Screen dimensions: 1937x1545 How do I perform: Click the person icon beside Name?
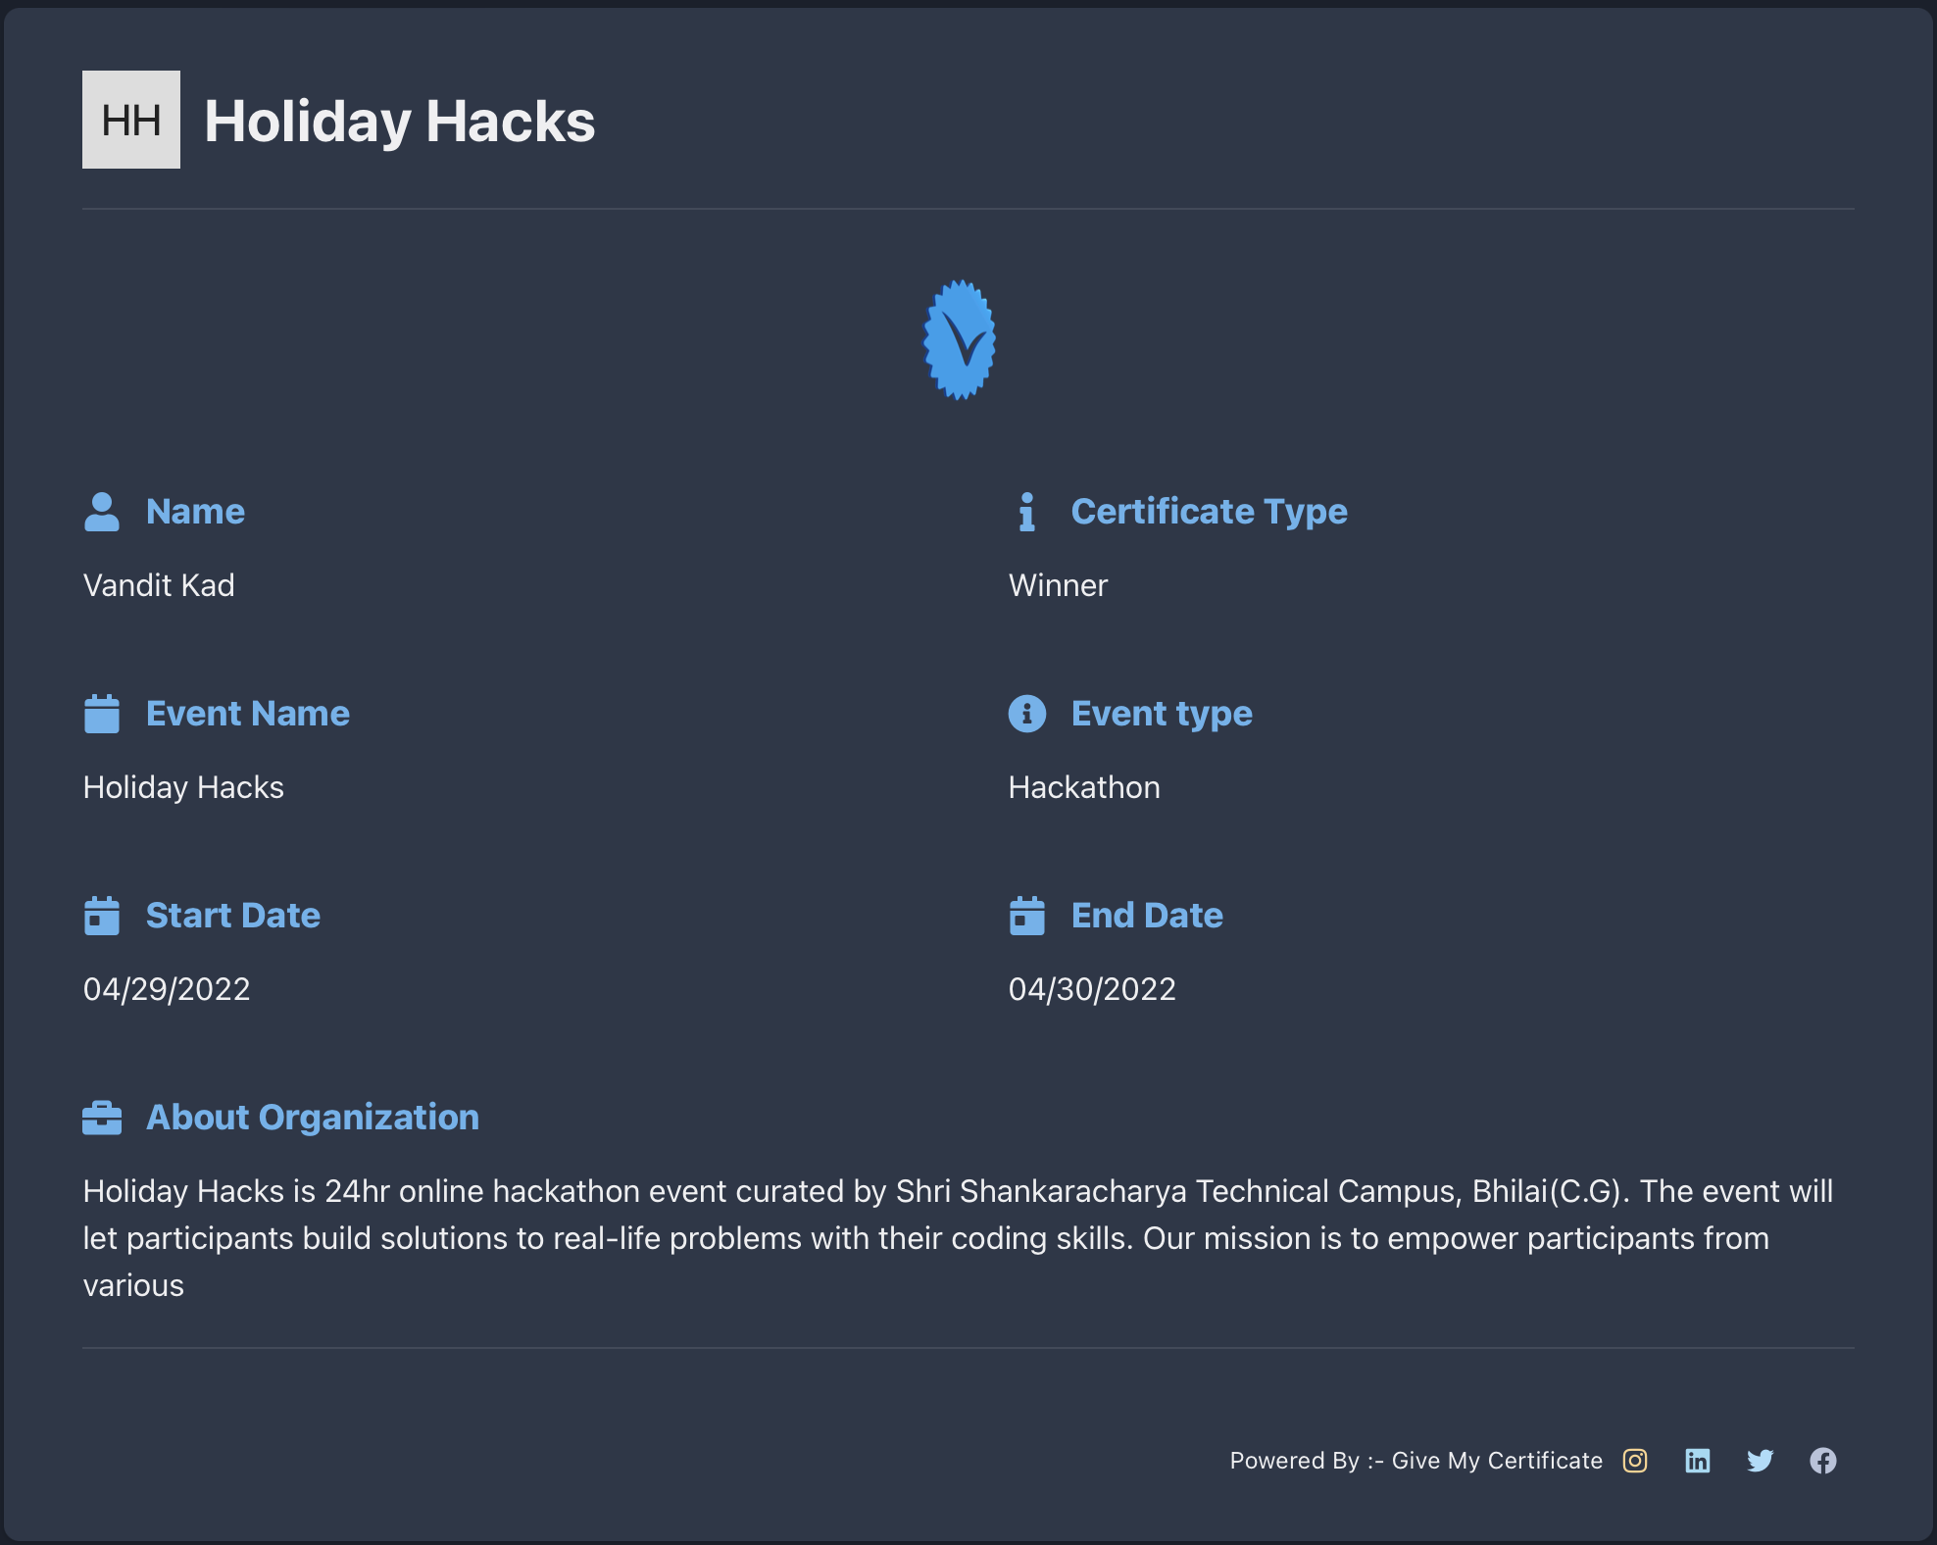pyautogui.click(x=102, y=512)
